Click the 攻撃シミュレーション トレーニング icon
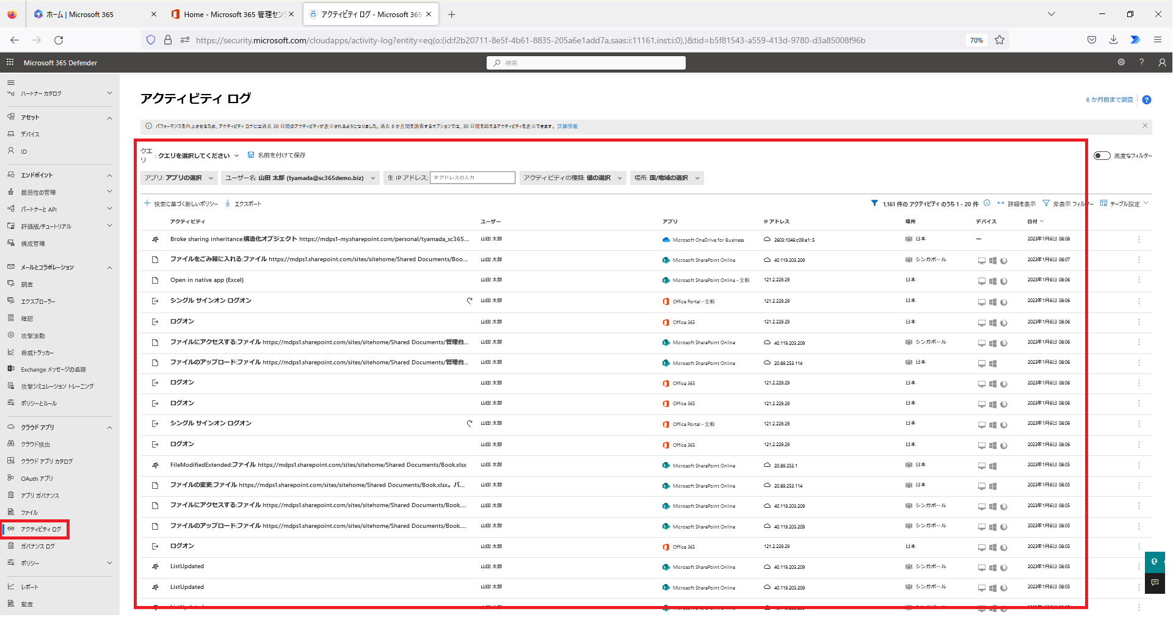This screenshot has width=1173, height=617. [x=10, y=386]
